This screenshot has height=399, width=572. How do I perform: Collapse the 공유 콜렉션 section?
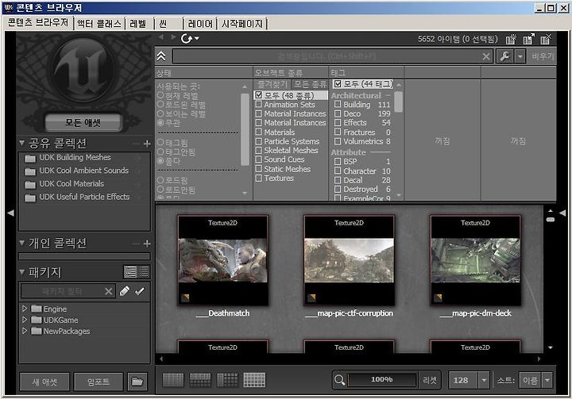point(22,144)
